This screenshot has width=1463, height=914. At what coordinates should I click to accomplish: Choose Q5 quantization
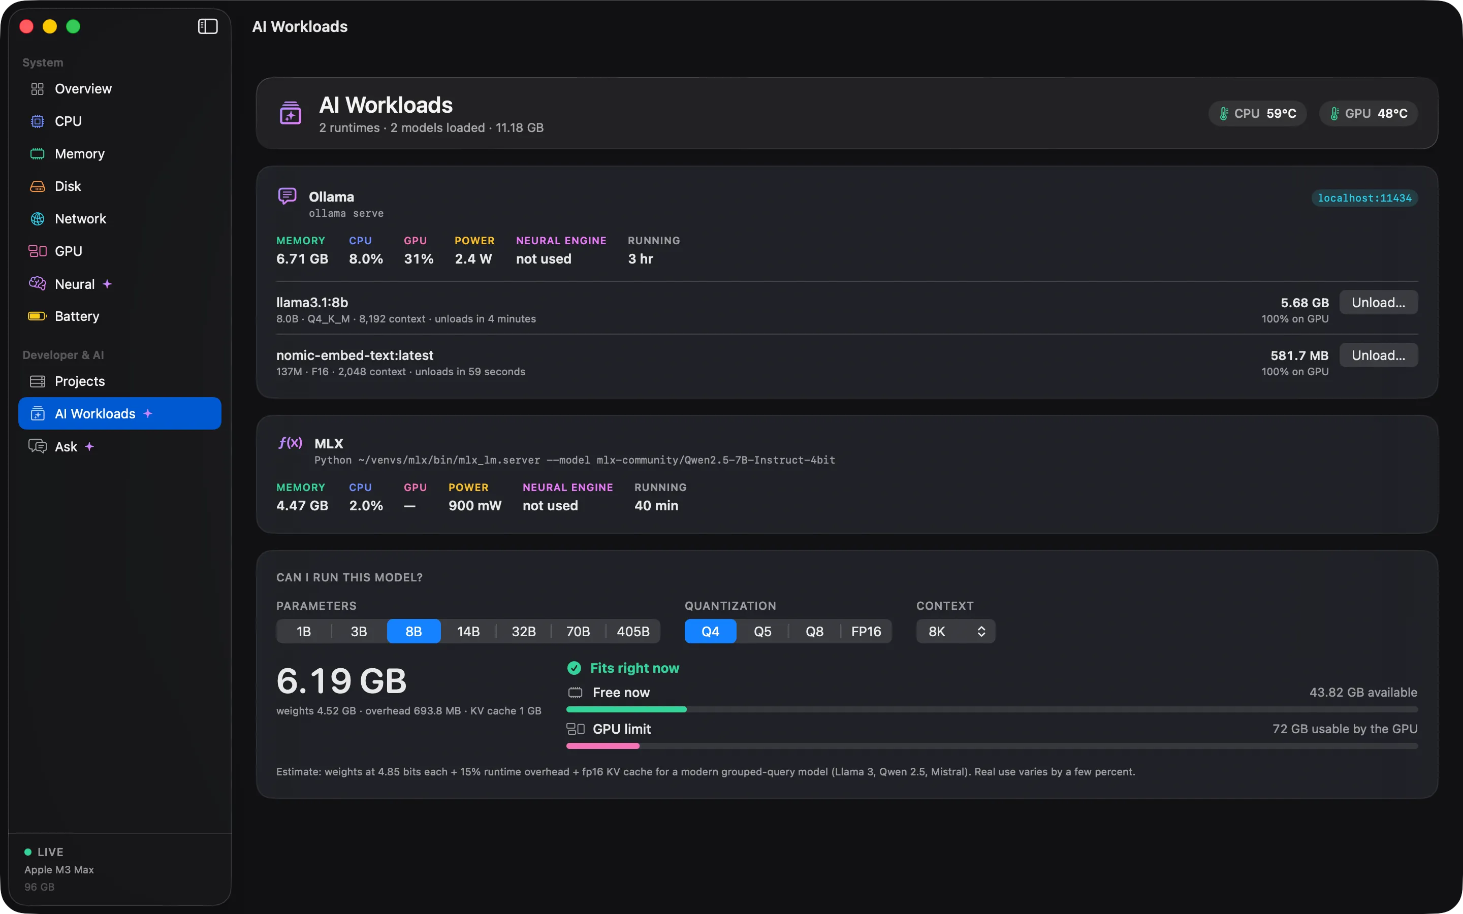click(x=762, y=631)
